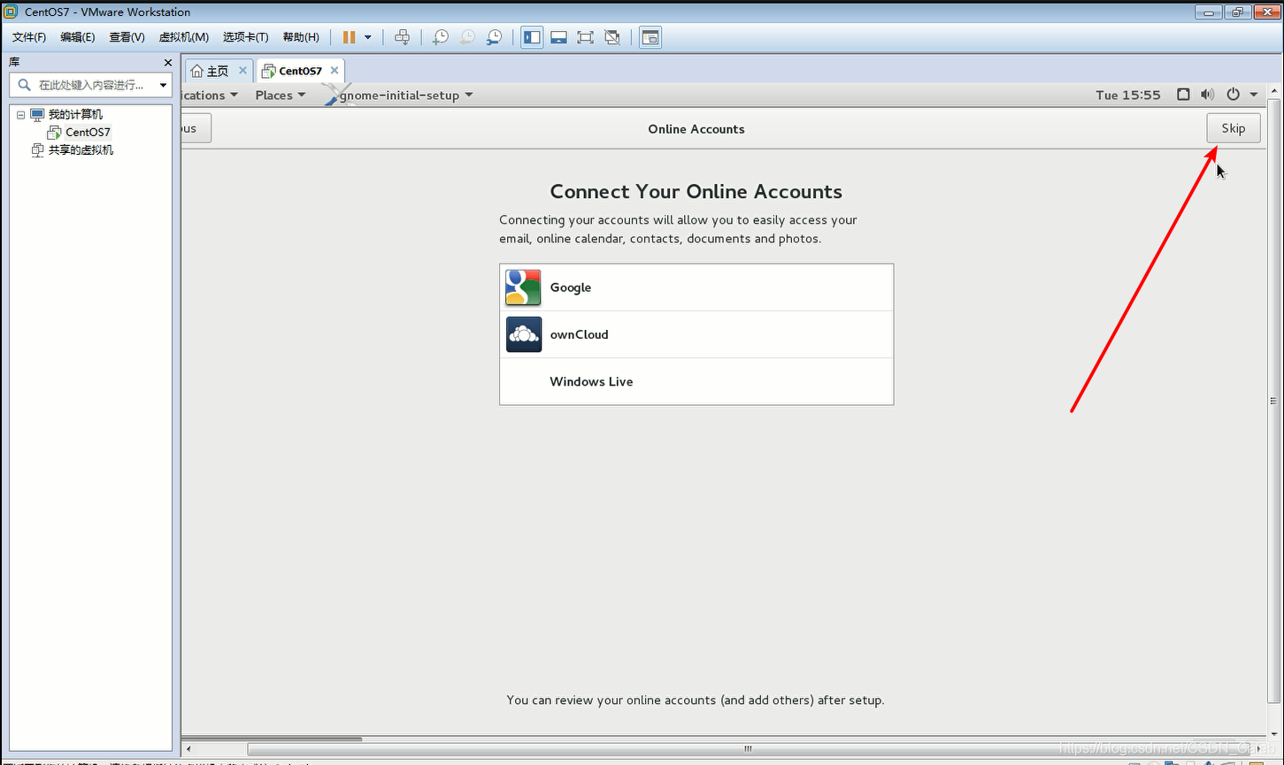1284x765 pixels.
Task: Click the Skip button
Action: 1234,128
